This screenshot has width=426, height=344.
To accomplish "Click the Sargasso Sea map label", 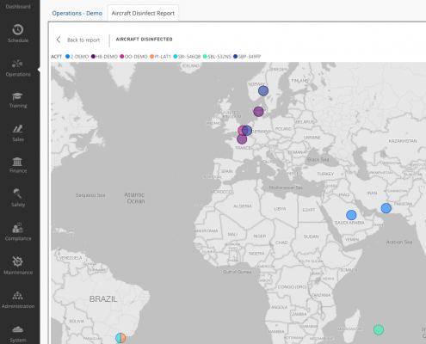I will coord(90,195).
